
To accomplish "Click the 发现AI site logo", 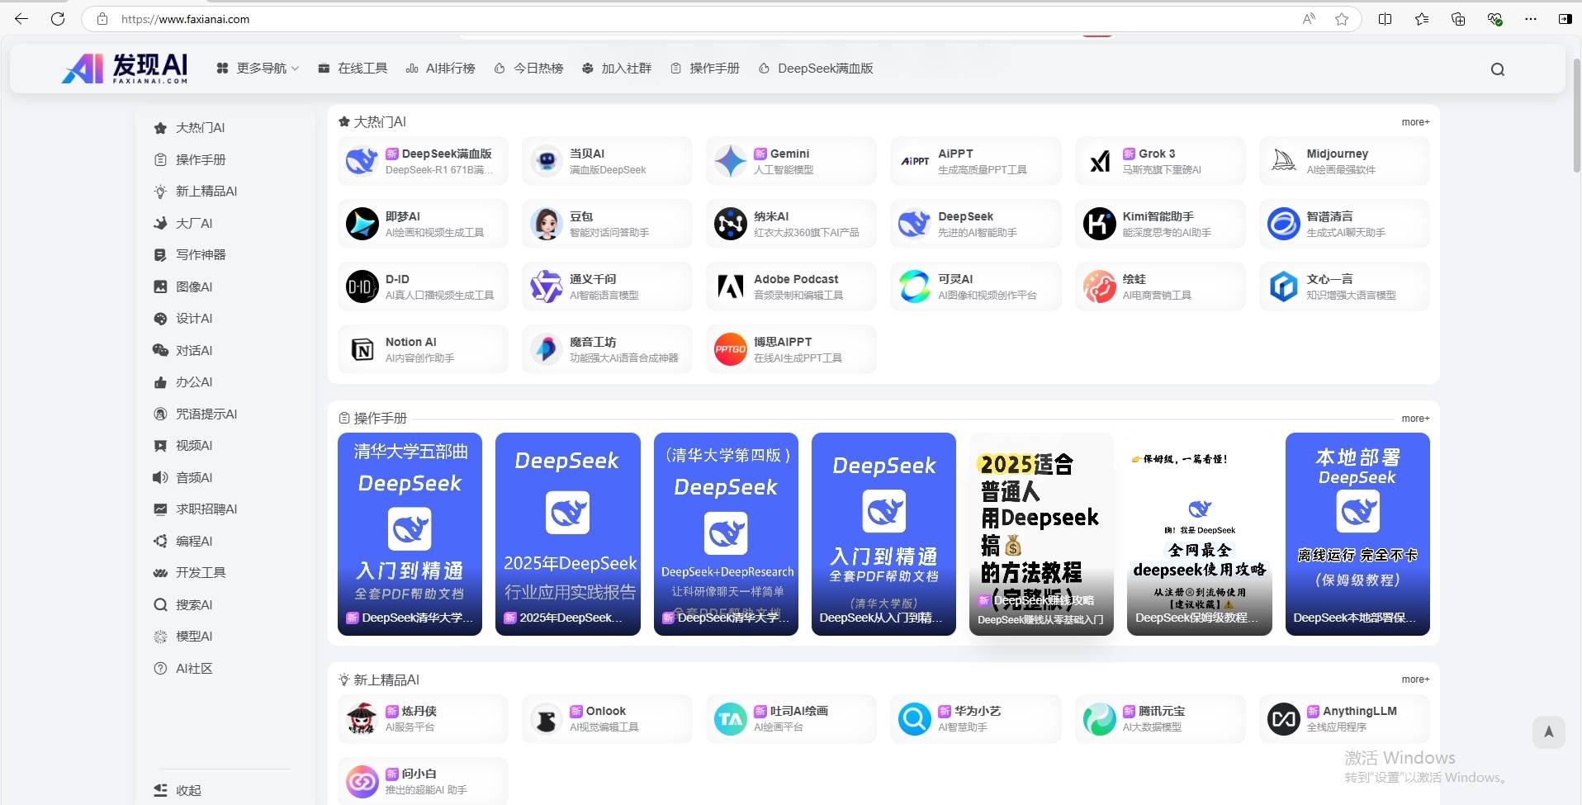I will 126,69.
